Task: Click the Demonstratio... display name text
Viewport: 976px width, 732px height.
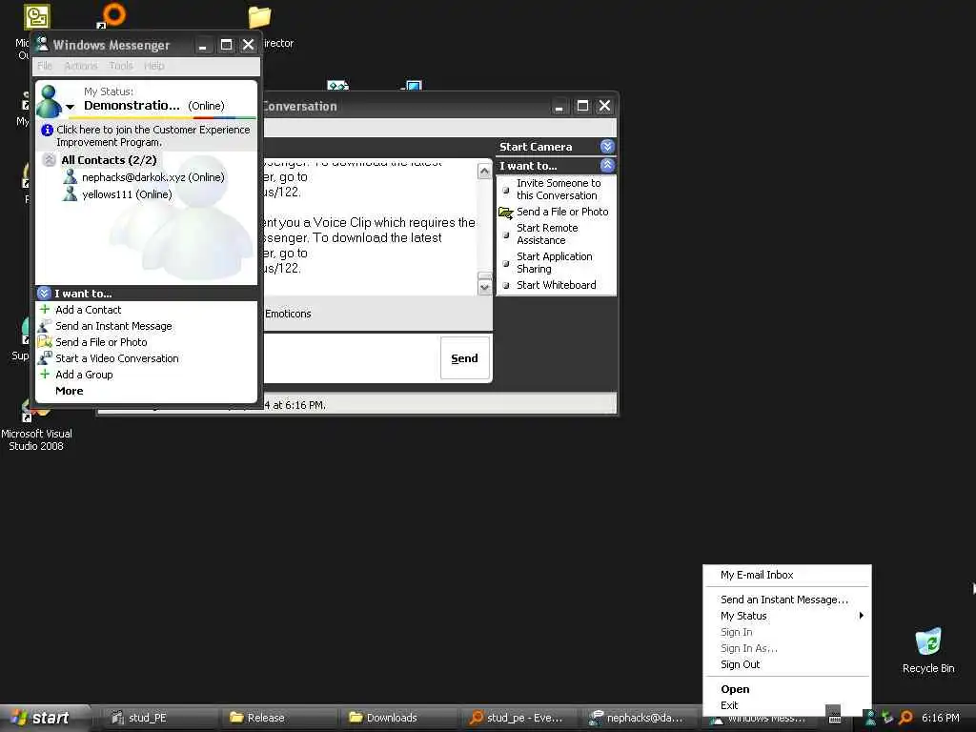Action: [132, 105]
